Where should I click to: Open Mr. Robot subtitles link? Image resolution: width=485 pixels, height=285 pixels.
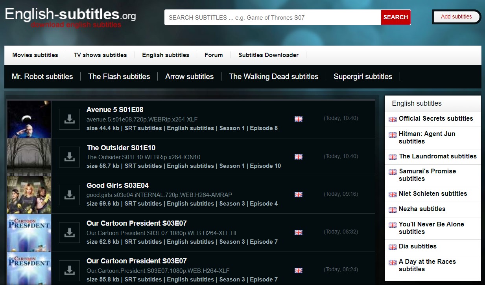42,77
